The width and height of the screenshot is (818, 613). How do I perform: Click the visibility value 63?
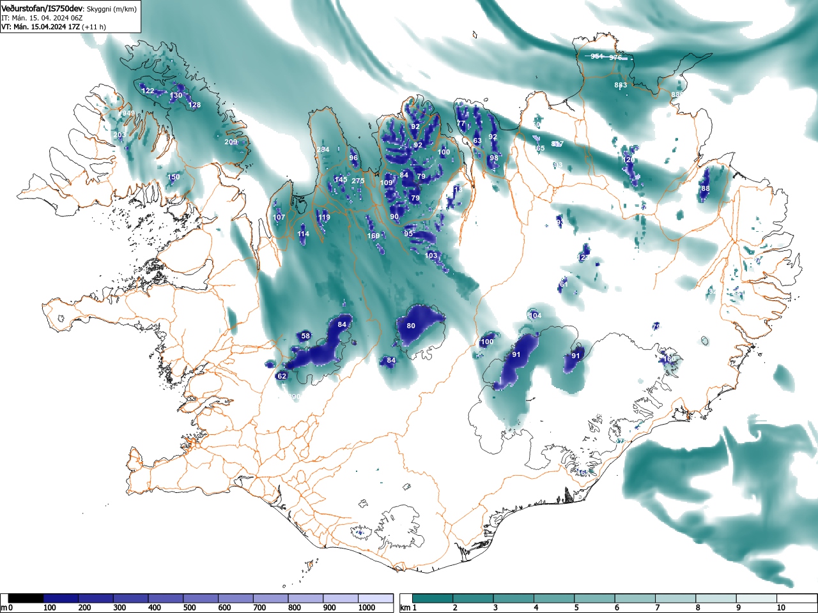477,140
